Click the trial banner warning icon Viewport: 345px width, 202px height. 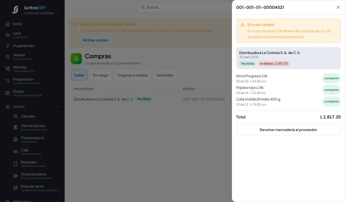coord(75,24)
